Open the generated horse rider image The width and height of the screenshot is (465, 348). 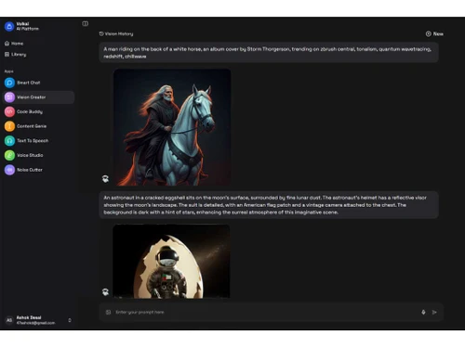[x=172, y=127]
